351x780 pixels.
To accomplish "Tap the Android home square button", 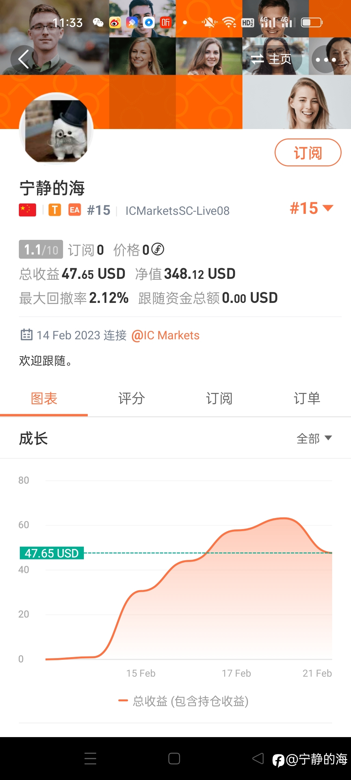I will (174, 759).
